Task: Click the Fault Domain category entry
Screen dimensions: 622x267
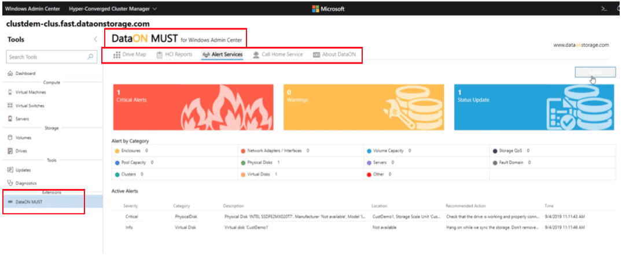Action: (x=512, y=163)
